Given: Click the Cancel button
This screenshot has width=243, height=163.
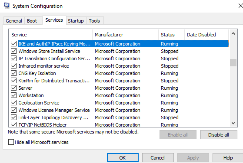Looking at the screenshot, I should (158, 158).
